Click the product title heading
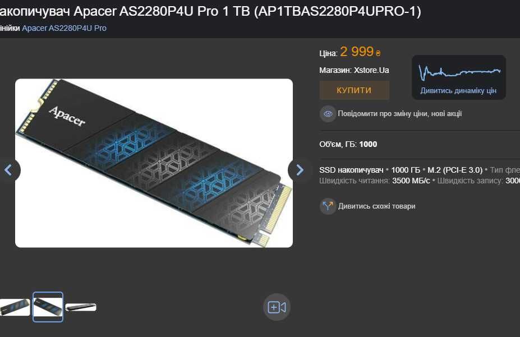The width and height of the screenshot is (520, 337). tap(210, 12)
